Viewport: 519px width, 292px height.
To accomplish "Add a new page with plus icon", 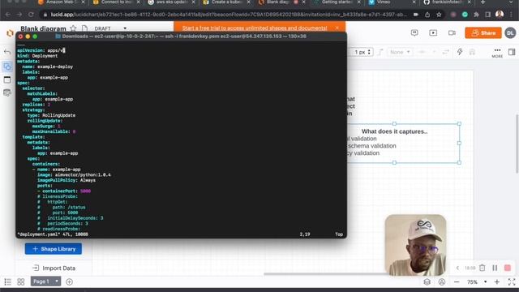I will point(69,281).
